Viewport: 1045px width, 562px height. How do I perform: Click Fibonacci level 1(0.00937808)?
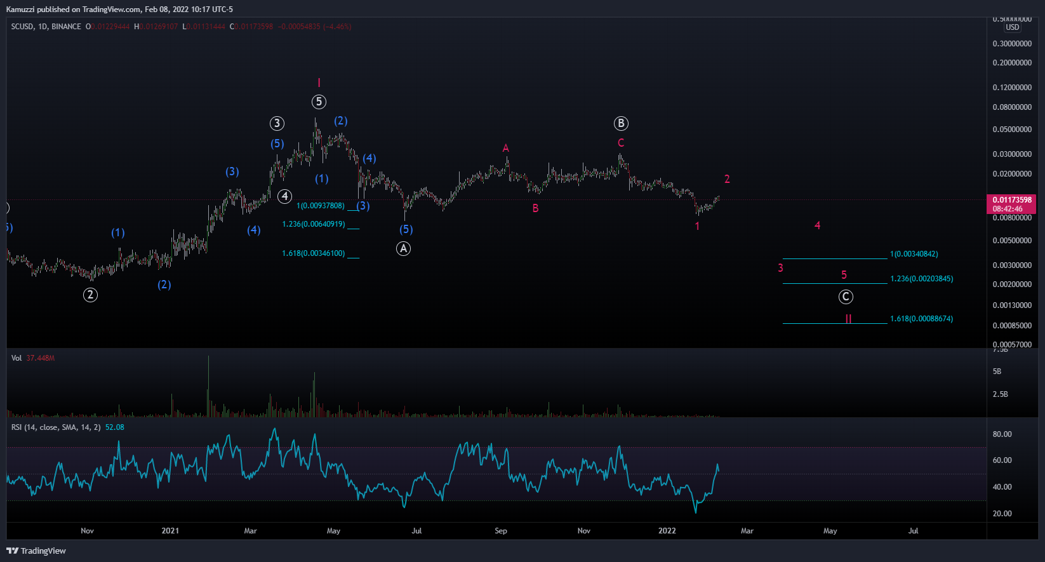[x=321, y=206]
